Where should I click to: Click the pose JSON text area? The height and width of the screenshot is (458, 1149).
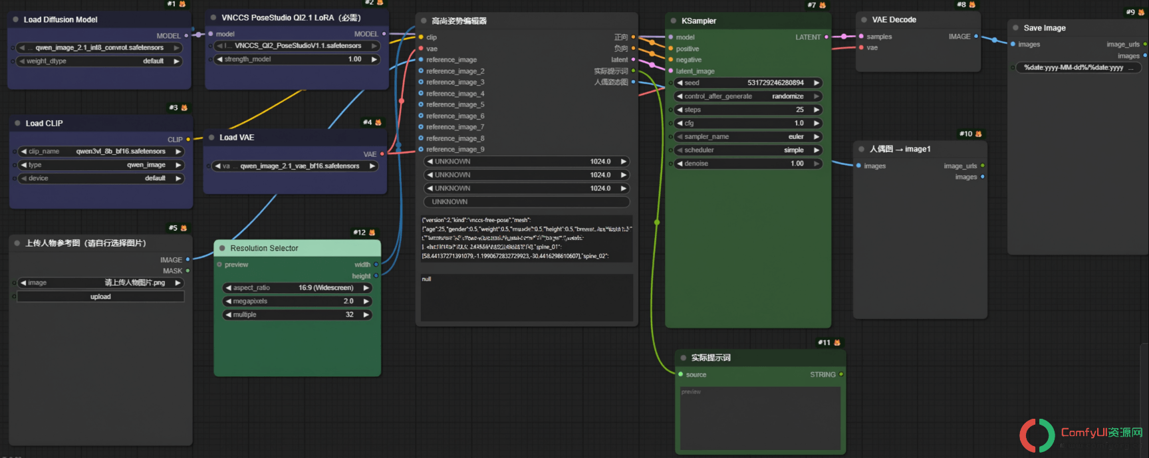(527, 238)
